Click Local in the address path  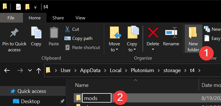(x=116, y=70)
